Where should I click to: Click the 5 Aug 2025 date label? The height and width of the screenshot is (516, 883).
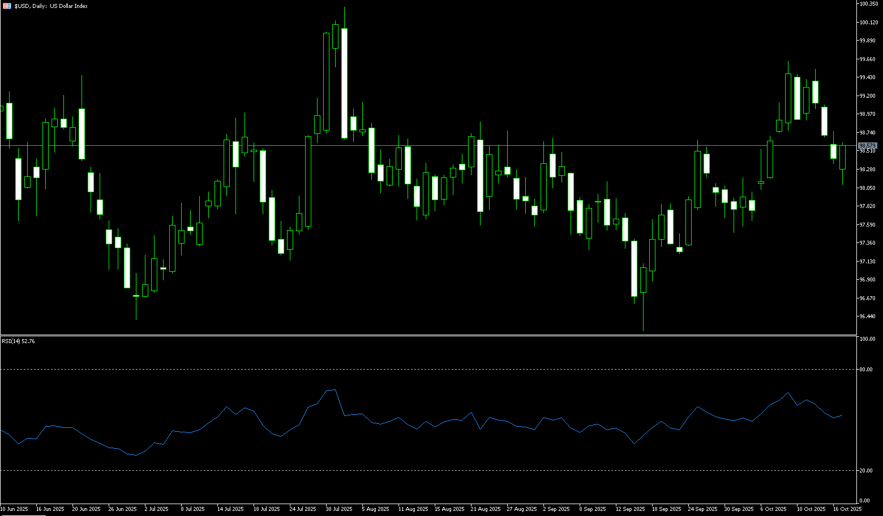375,509
